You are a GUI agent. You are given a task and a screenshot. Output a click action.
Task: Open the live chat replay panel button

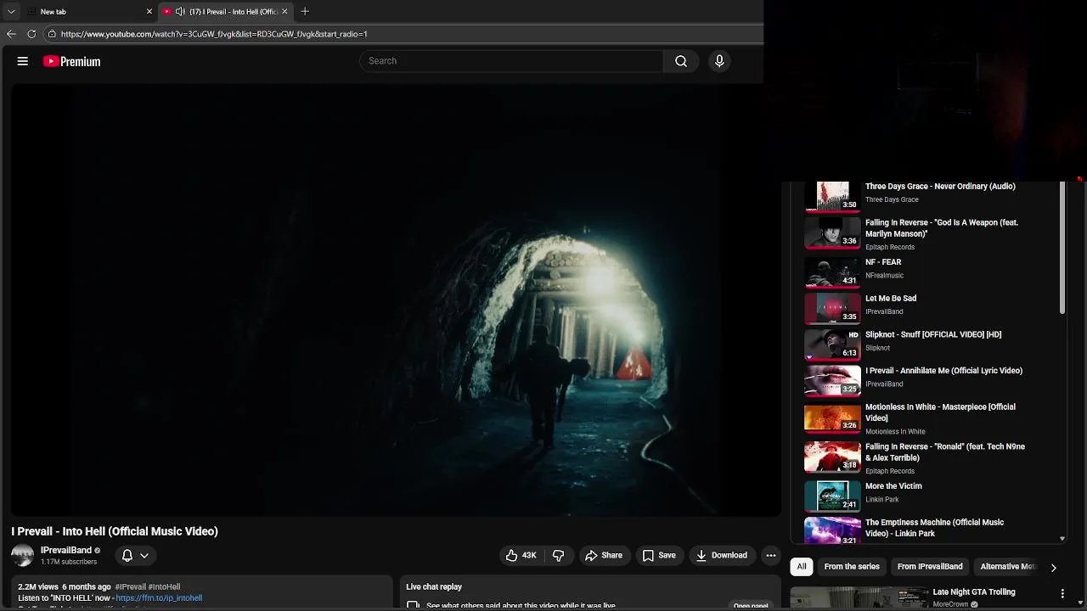point(751,606)
